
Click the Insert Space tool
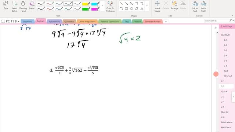tap(157, 6)
